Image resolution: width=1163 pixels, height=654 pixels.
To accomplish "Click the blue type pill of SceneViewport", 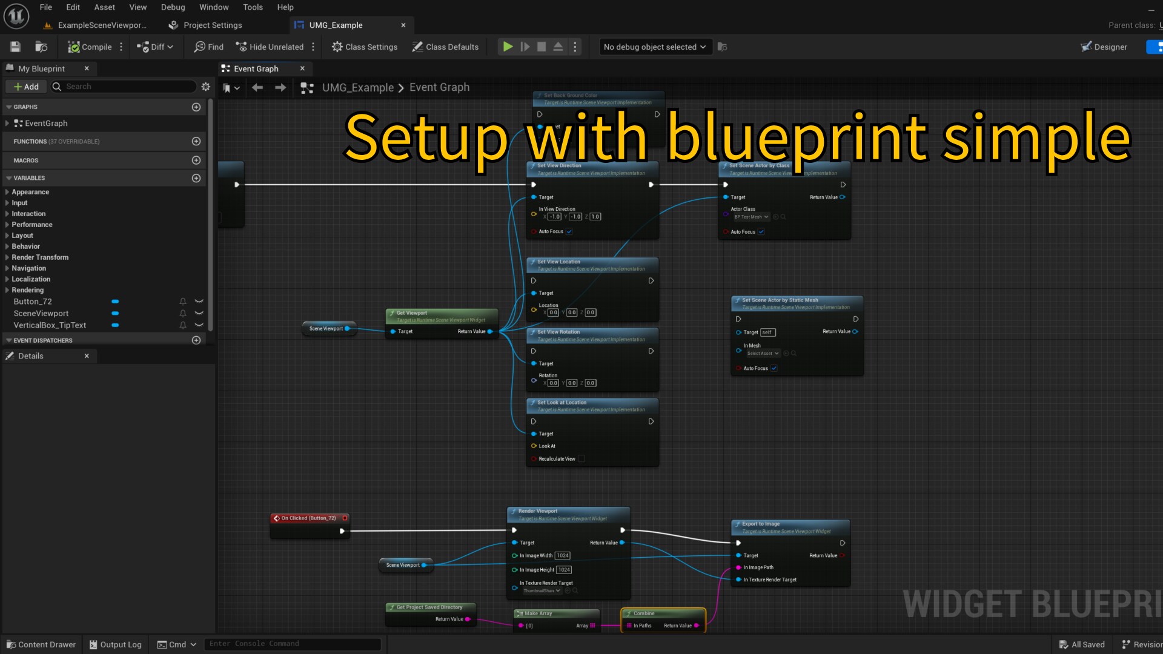I will (x=115, y=313).
